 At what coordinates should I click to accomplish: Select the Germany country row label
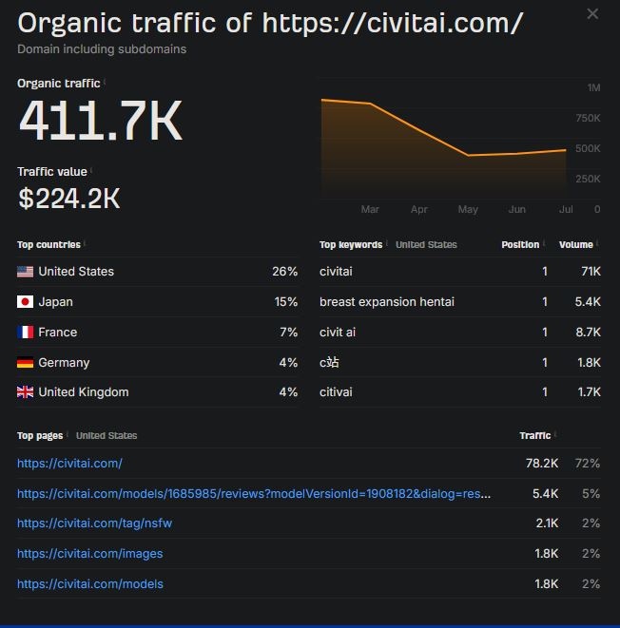64,363
